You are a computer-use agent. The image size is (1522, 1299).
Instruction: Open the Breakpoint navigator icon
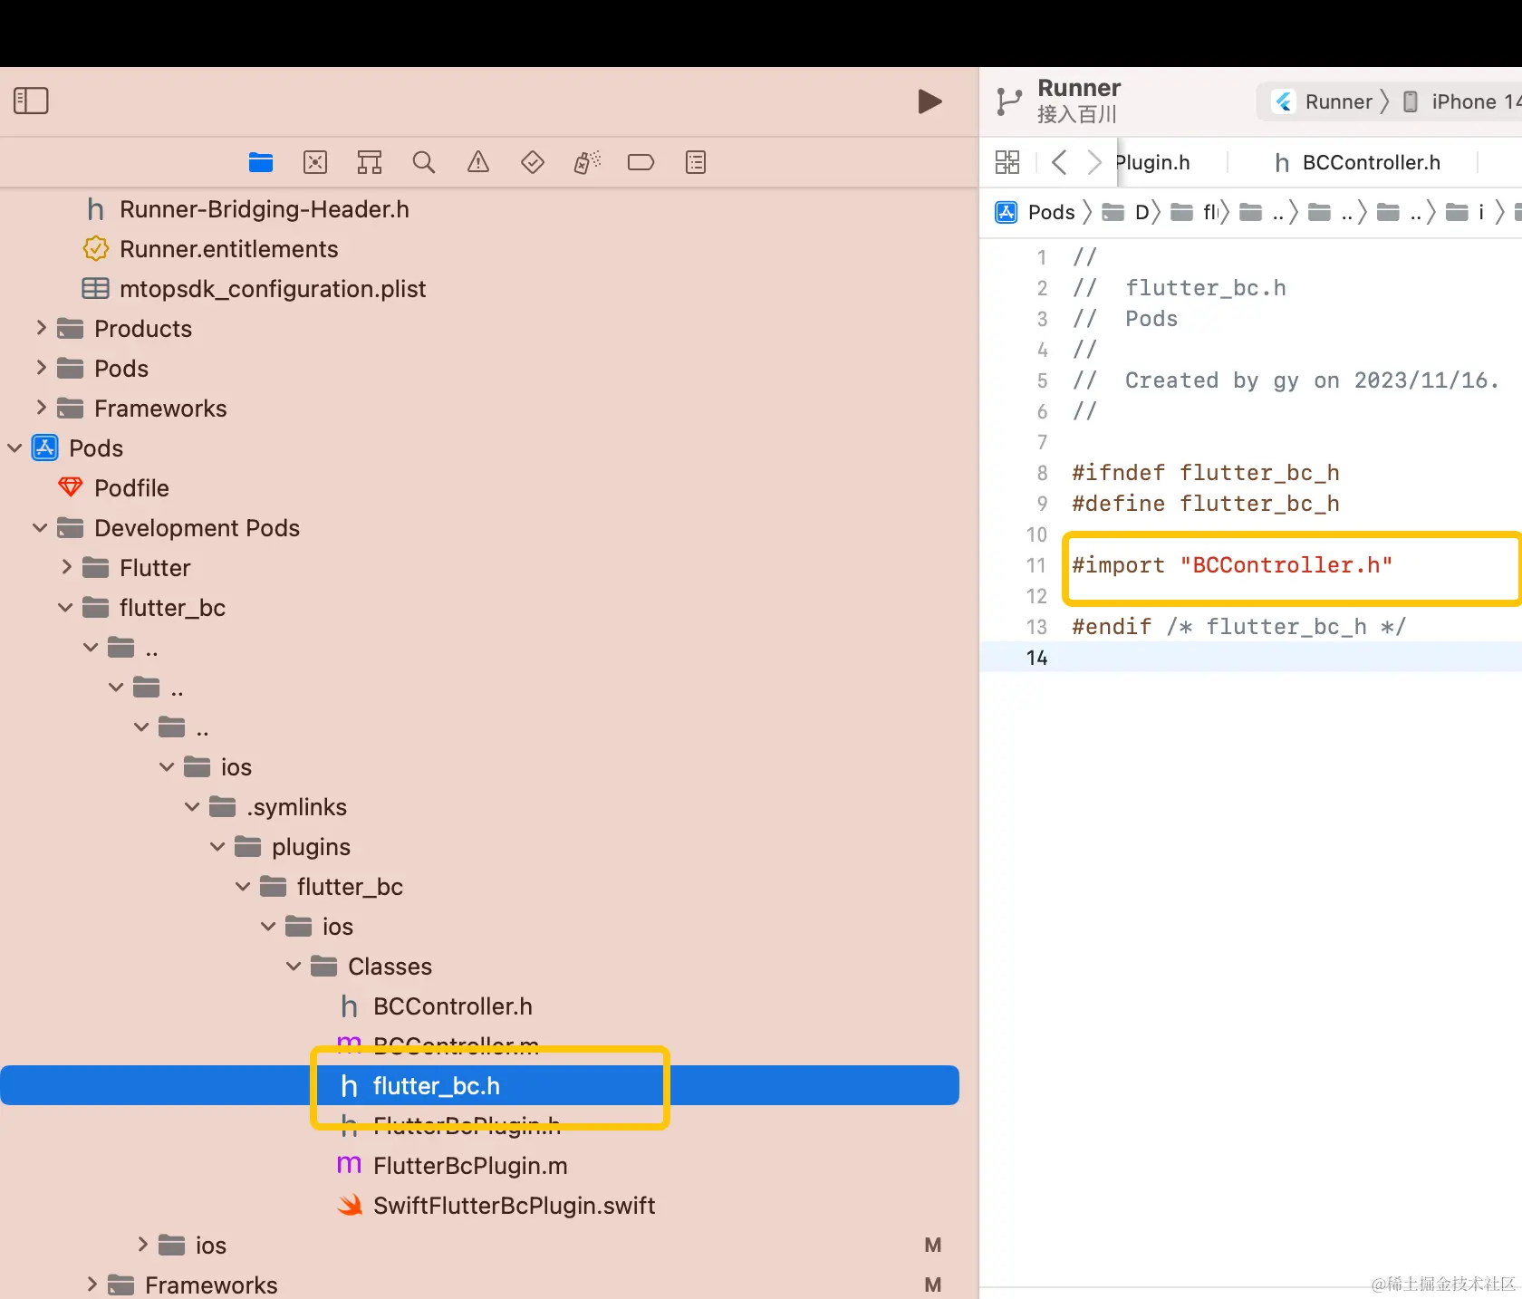point(641,162)
